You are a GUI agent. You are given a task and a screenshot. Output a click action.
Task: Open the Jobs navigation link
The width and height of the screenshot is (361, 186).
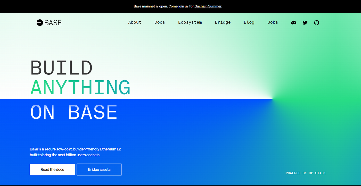(273, 22)
